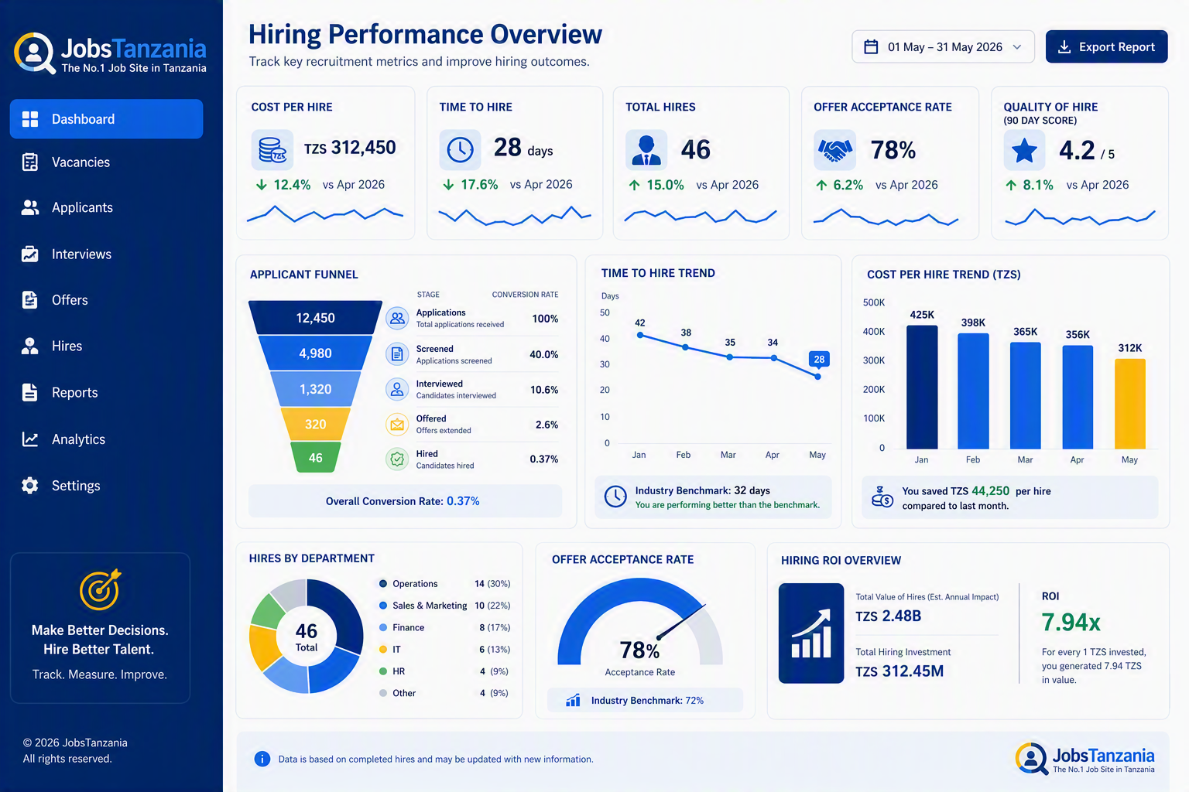Click the Hired stage shield icon
The height and width of the screenshot is (792, 1189).
tap(397, 459)
